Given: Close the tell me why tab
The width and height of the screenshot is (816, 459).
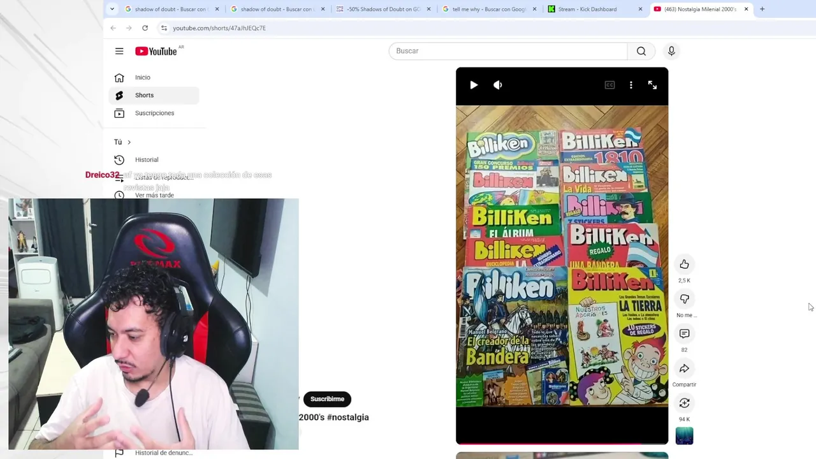Looking at the screenshot, I should (534, 9).
